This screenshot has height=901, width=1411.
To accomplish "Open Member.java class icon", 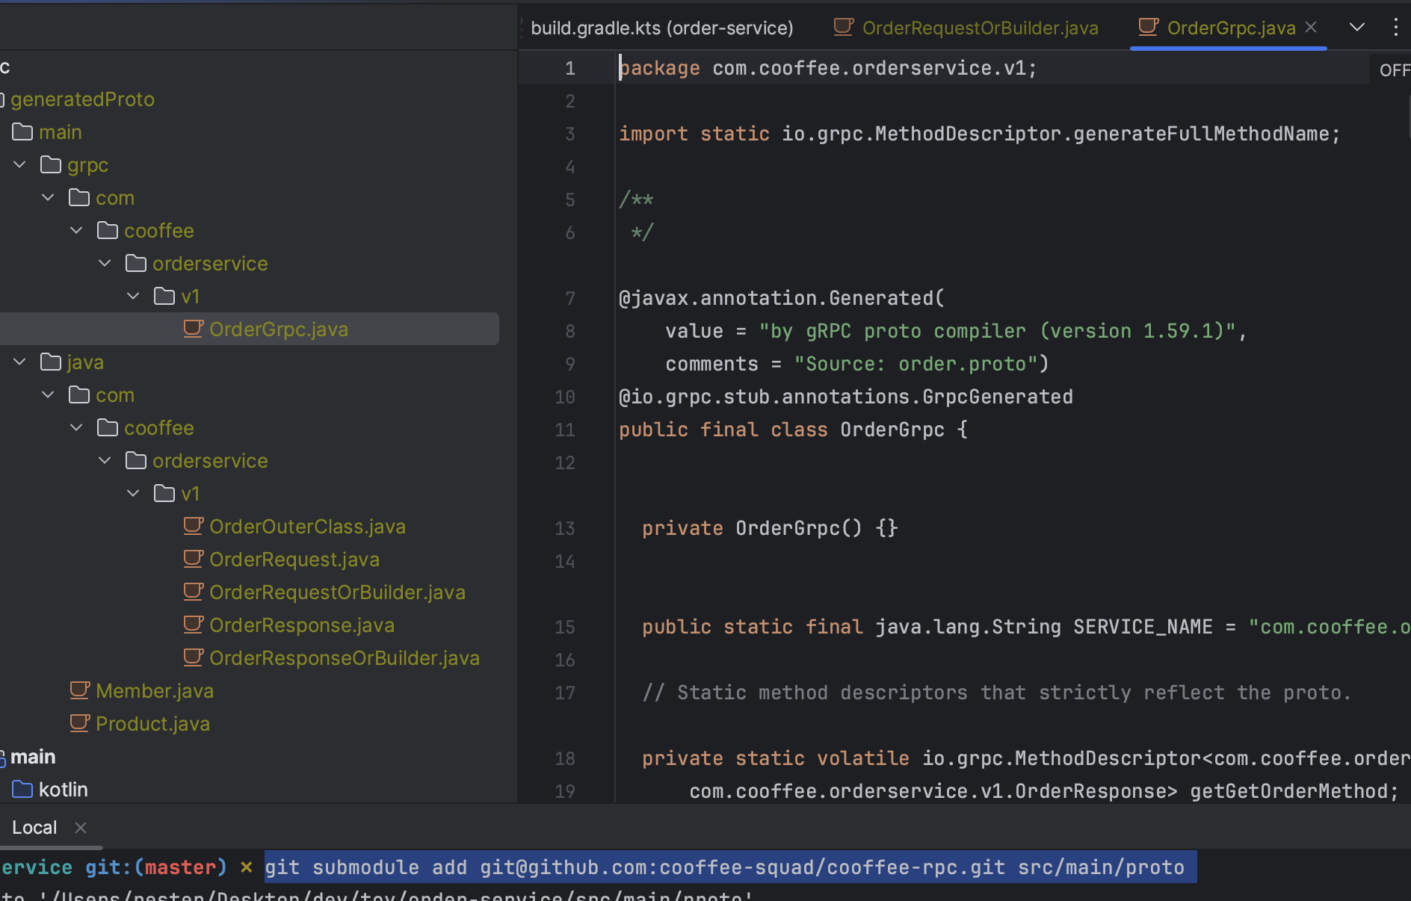I will (x=80, y=690).
